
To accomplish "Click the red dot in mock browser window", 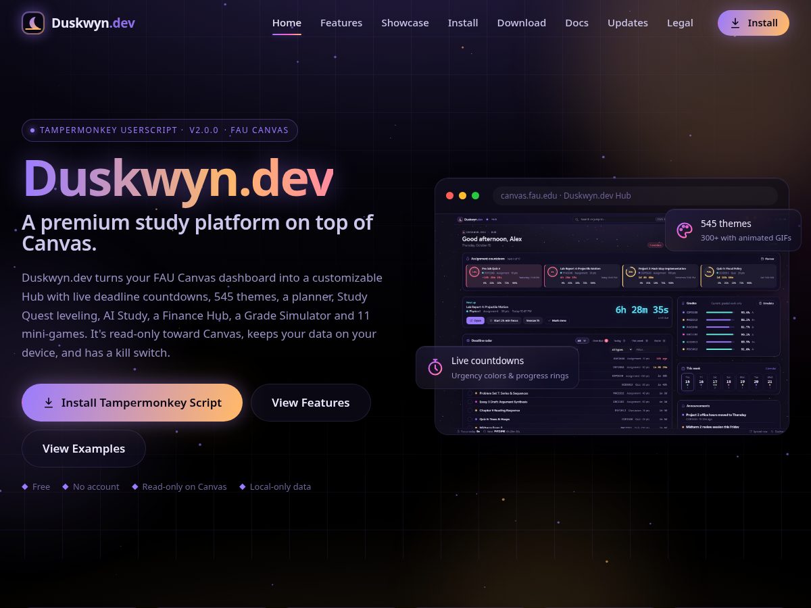I will coord(449,196).
